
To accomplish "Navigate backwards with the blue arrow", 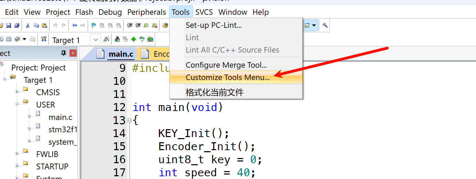I will [75, 25].
